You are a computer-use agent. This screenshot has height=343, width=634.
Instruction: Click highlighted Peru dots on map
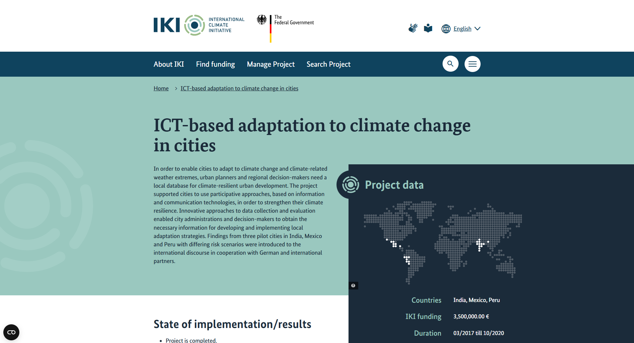[407, 260]
